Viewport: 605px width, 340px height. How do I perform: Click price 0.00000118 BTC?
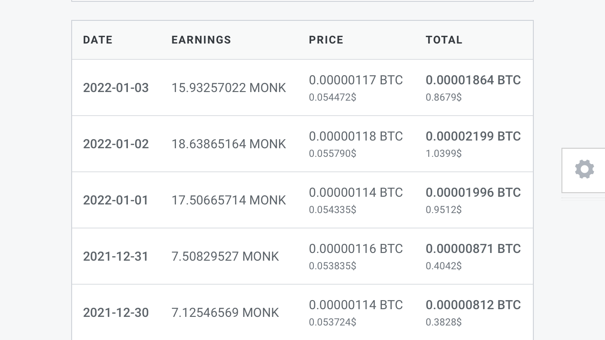tap(356, 136)
